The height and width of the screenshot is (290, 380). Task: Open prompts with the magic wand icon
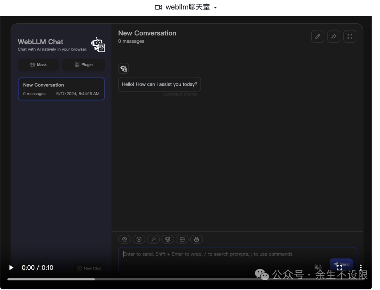[153, 239]
